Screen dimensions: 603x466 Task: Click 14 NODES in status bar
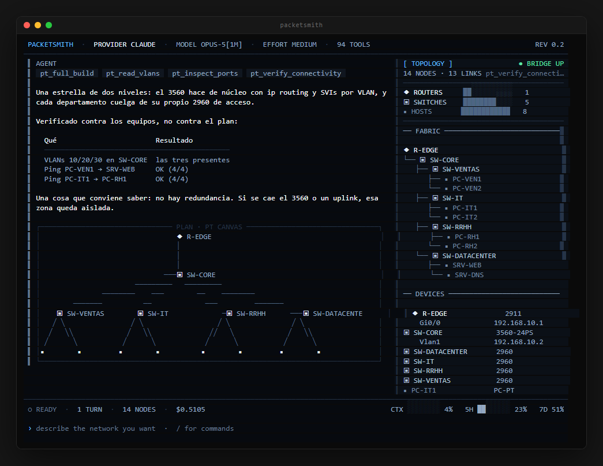(139, 409)
